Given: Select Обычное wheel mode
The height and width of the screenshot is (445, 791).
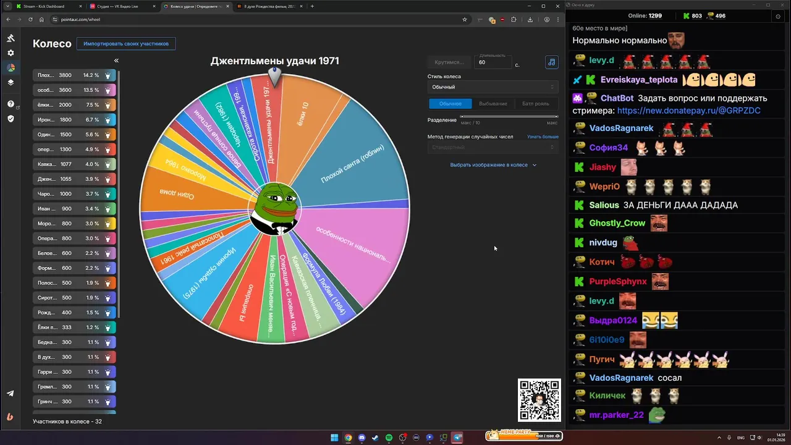Looking at the screenshot, I should pyautogui.click(x=450, y=104).
